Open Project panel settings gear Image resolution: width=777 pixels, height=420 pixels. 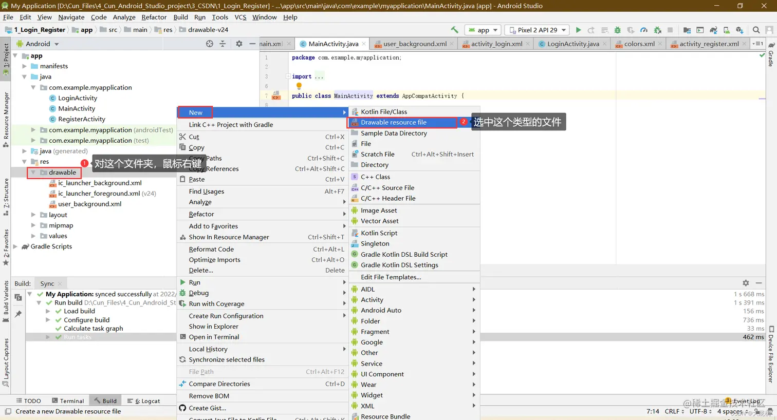[239, 44]
